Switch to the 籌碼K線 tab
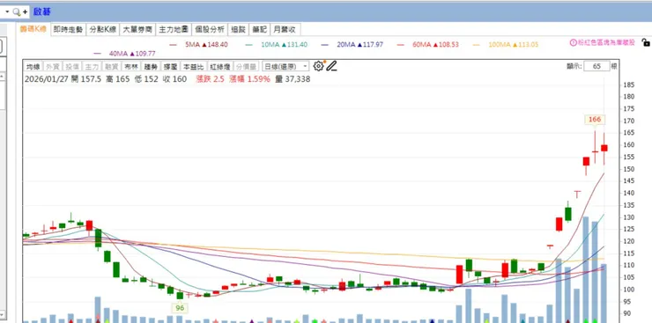The width and height of the screenshot is (652, 323). pos(33,29)
